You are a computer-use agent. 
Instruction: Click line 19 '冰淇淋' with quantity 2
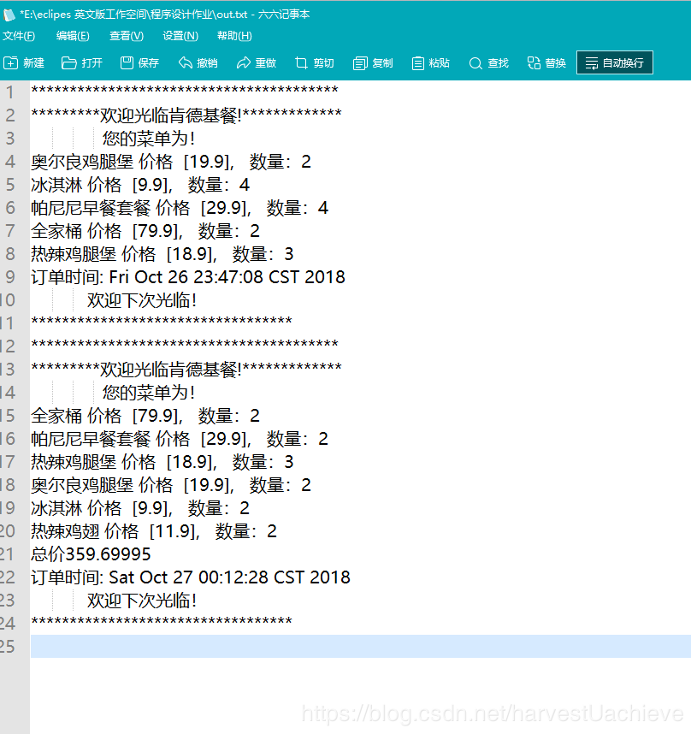click(140, 508)
